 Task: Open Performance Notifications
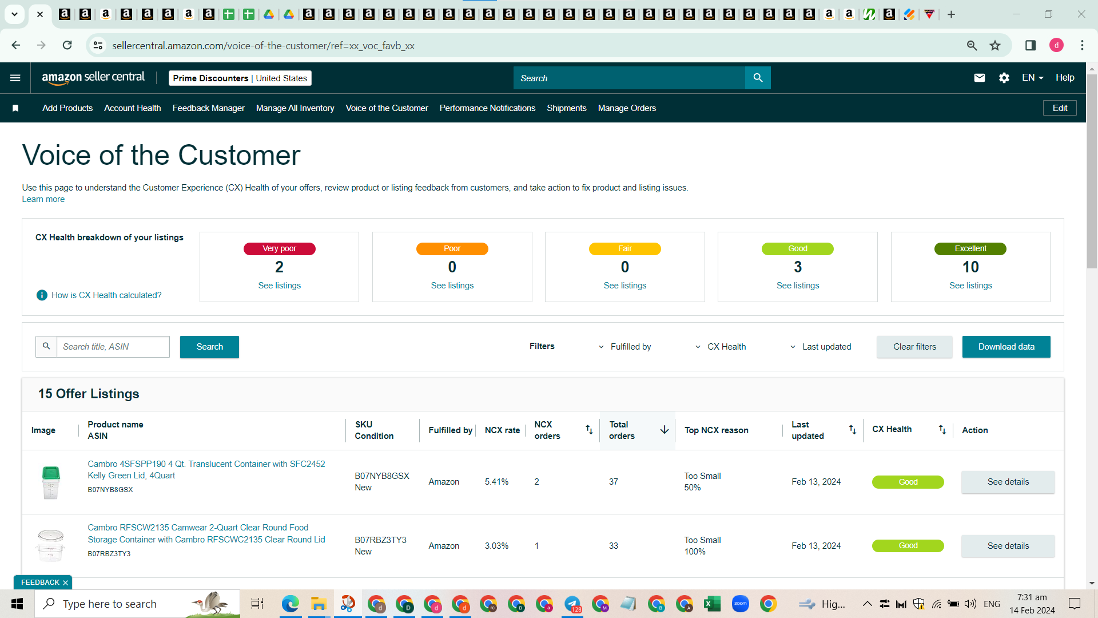pos(488,108)
